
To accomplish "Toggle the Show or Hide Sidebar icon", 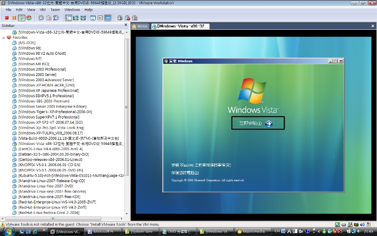I will pos(68,18).
